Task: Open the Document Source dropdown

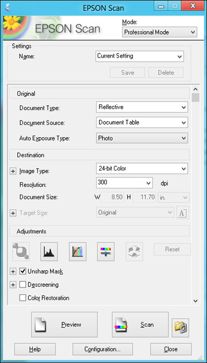Action: tap(142, 123)
